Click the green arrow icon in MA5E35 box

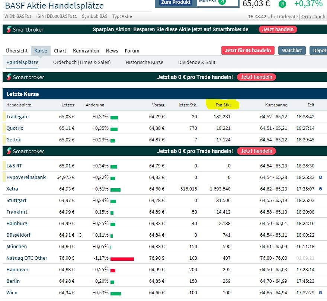pyautogui.click(x=222, y=2)
